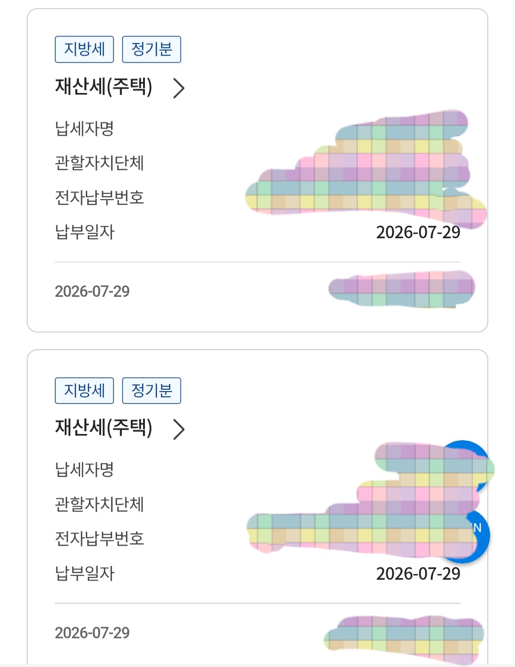Click first card footer date 2026-07-29
The width and height of the screenshot is (515, 667).
coord(92,291)
